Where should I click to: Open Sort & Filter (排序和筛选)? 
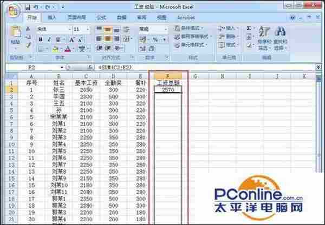[x=264, y=38]
